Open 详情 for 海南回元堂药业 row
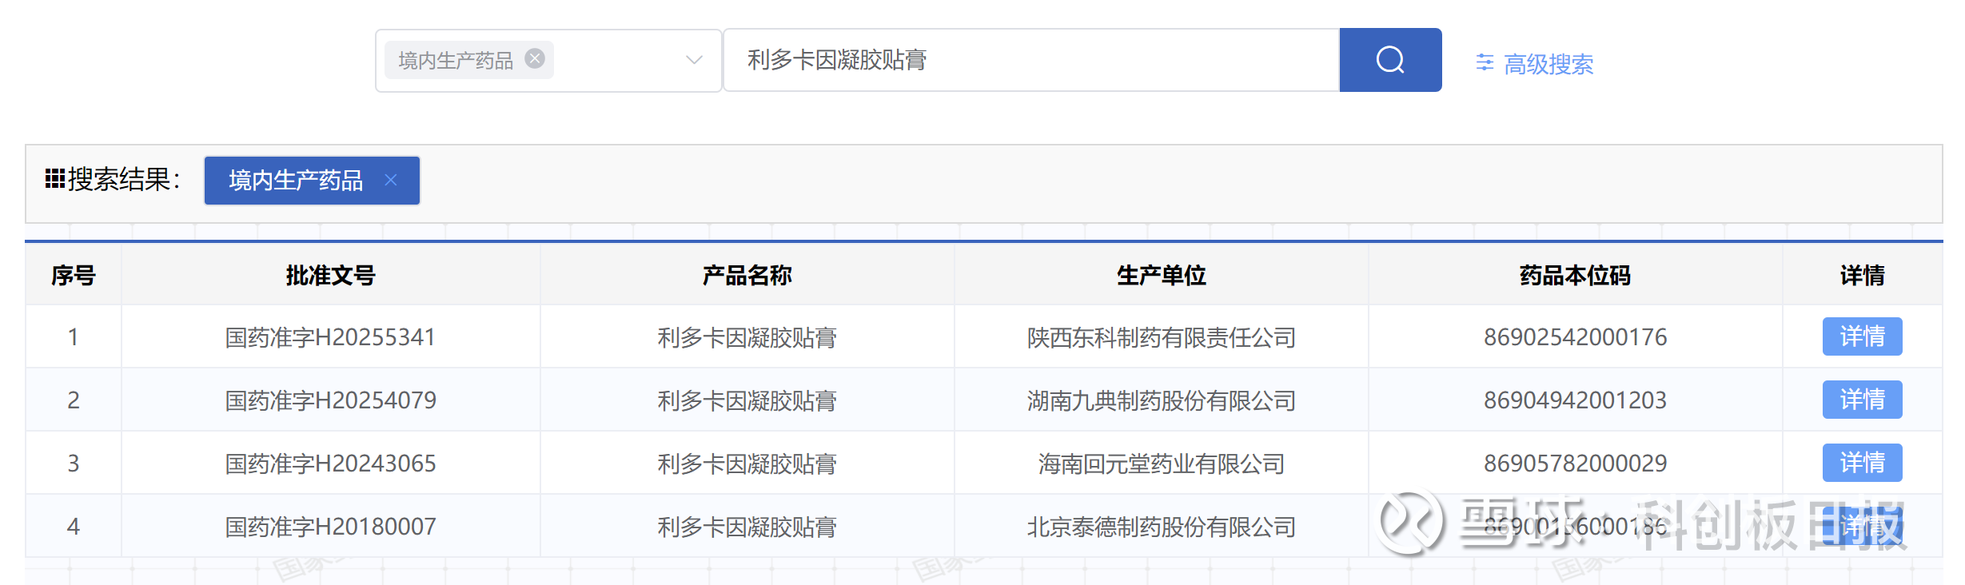 [x=1861, y=463]
